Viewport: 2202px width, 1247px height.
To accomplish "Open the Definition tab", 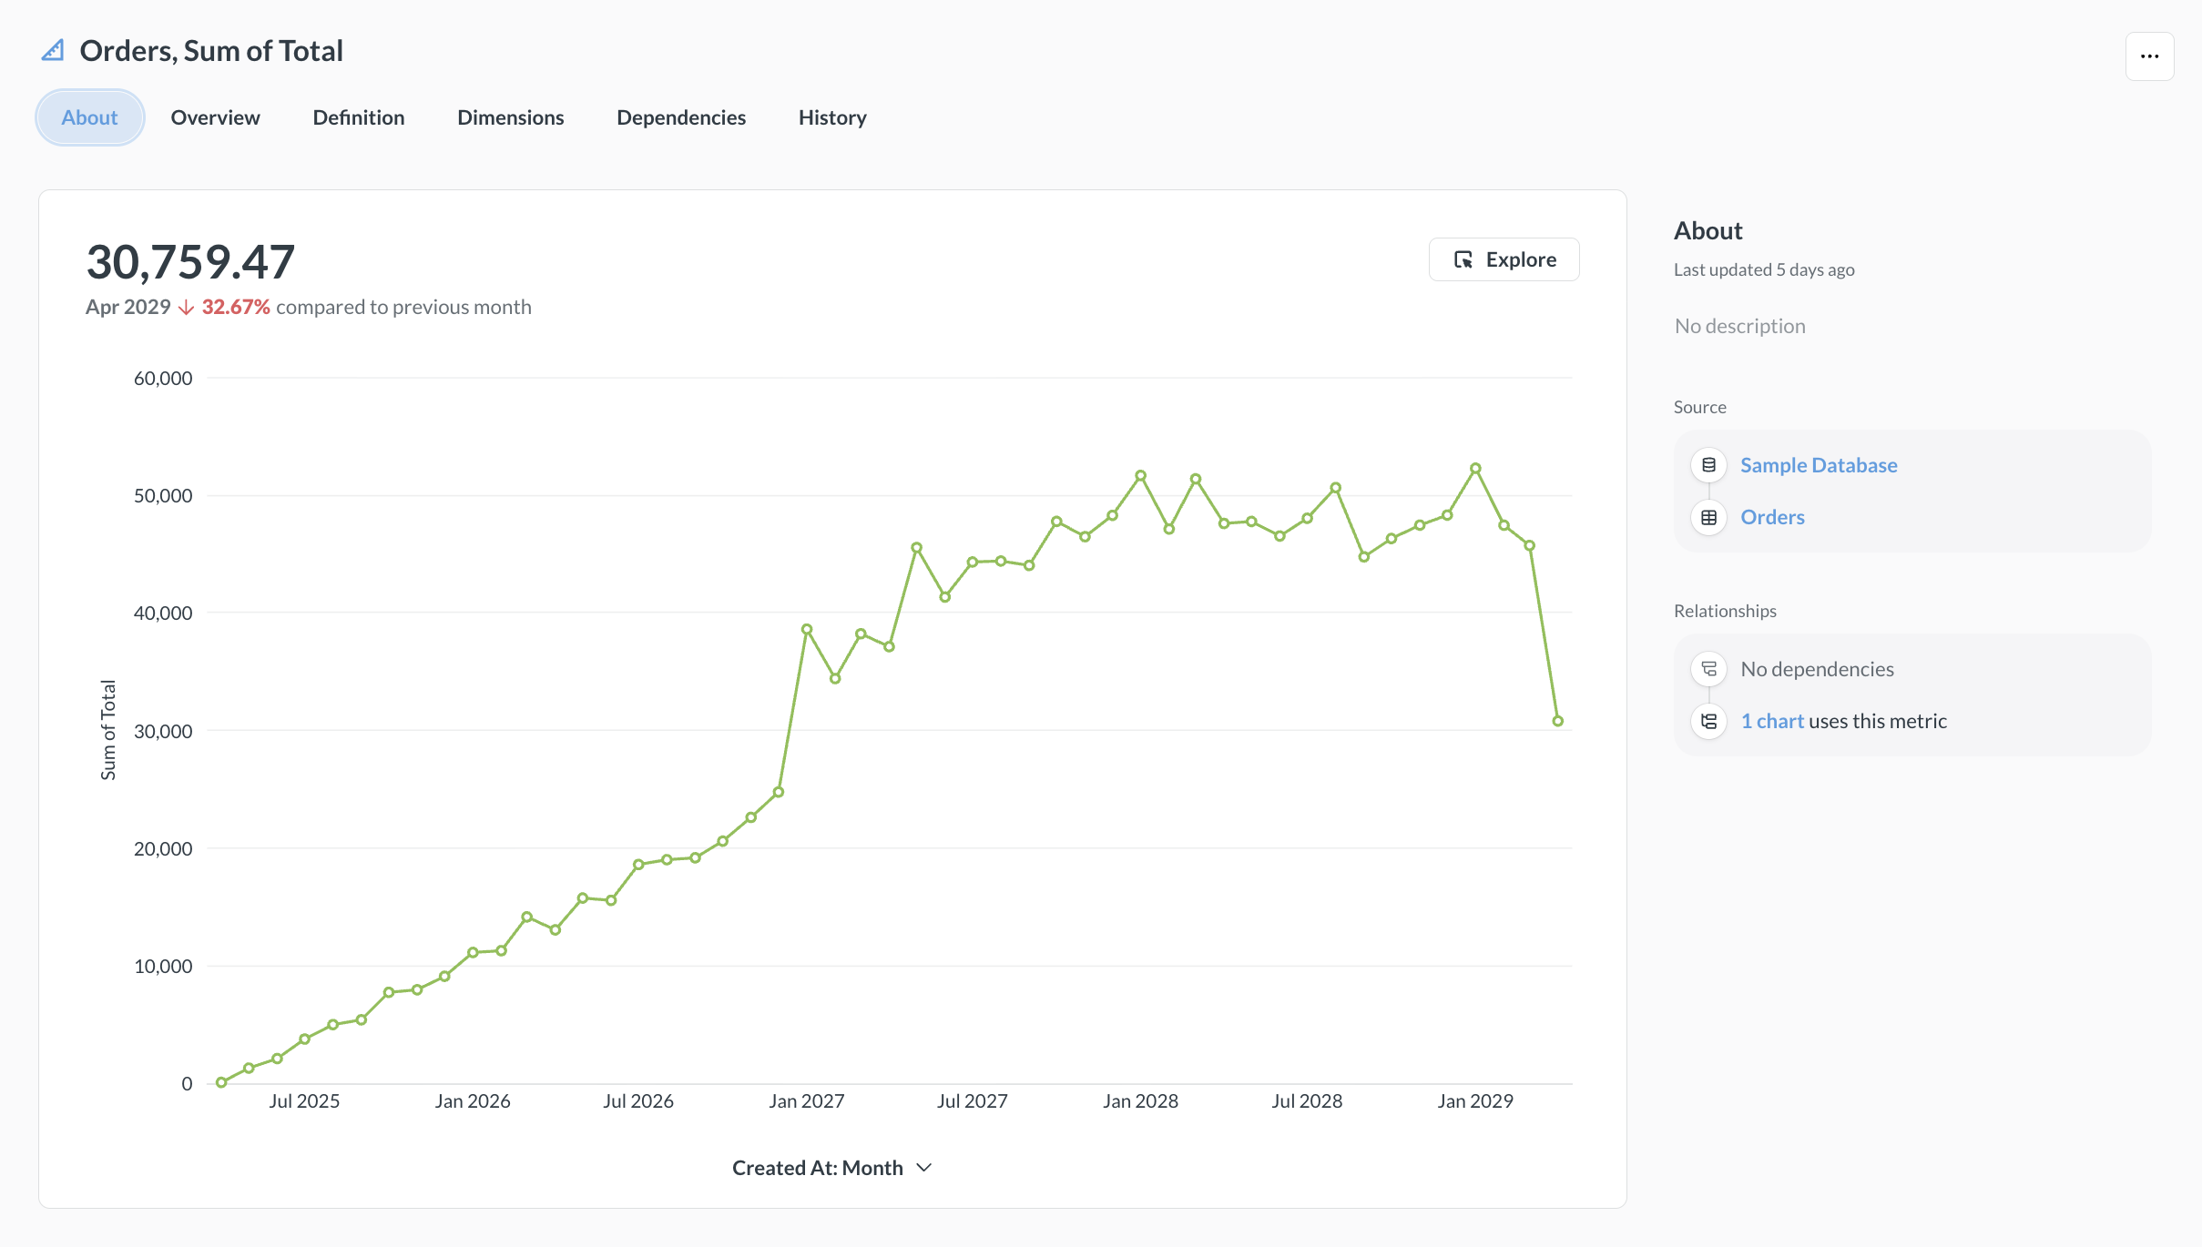I will pyautogui.click(x=359, y=117).
